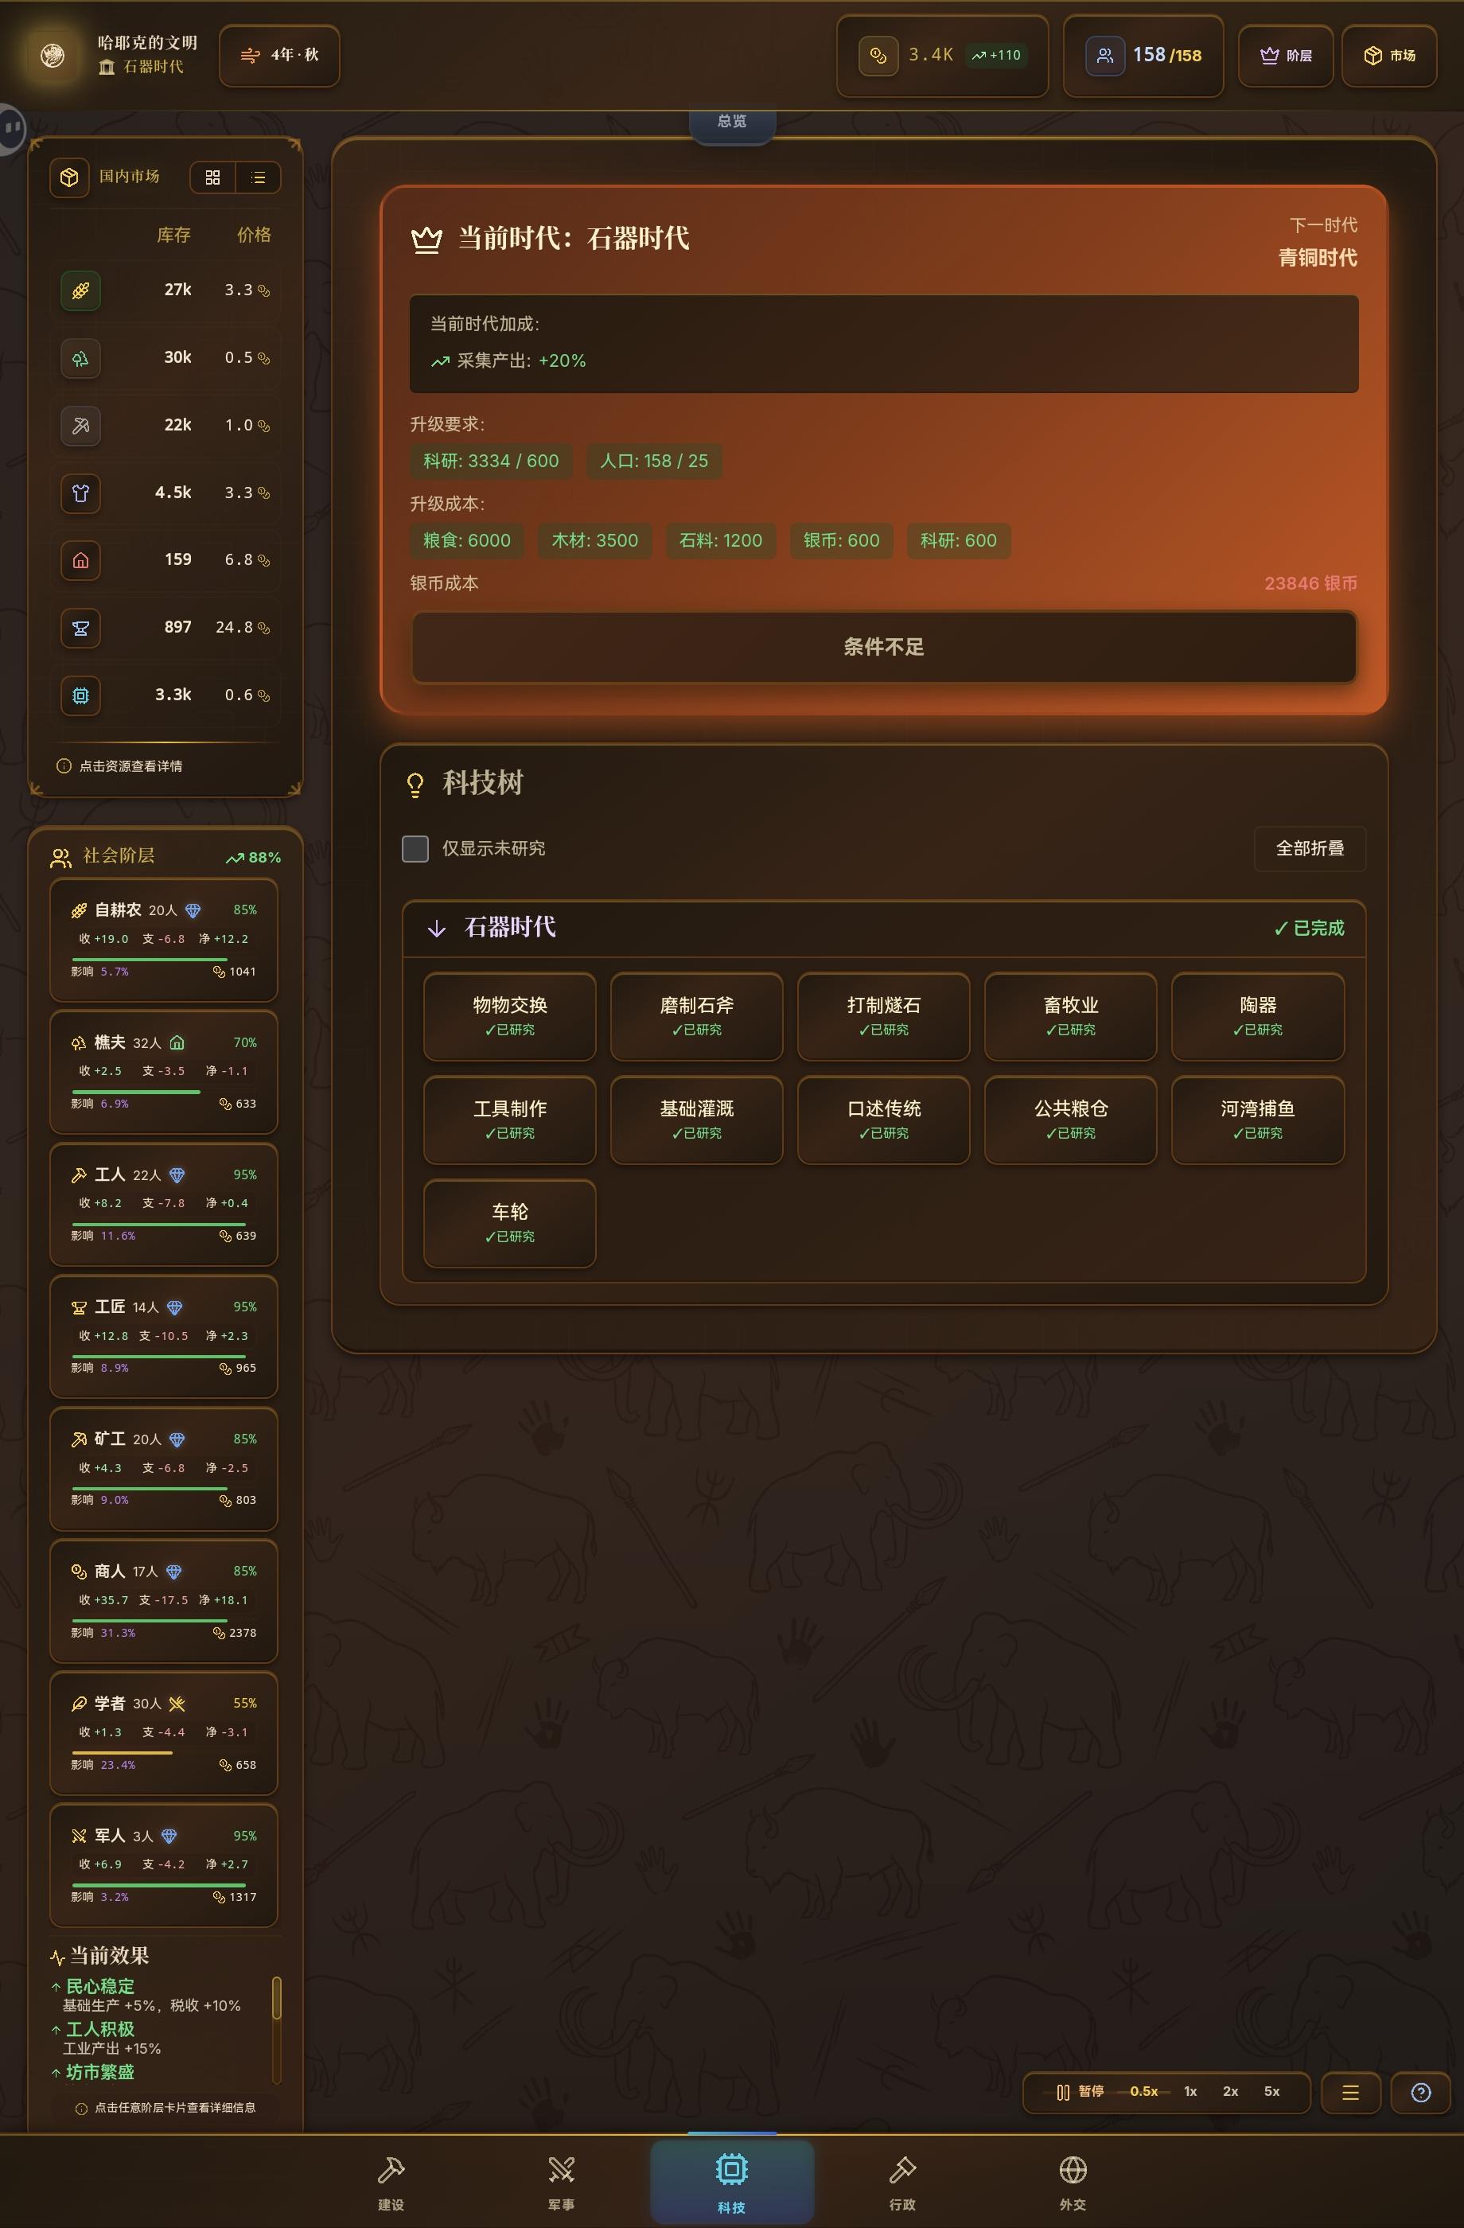Click the 粮食: 6000 cost tag
The height and width of the screenshot is (2228, 1464).
click(x=467, y=540)
